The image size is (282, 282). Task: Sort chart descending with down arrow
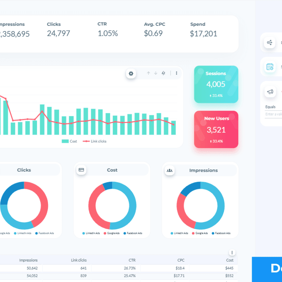[x=156, y=73]
